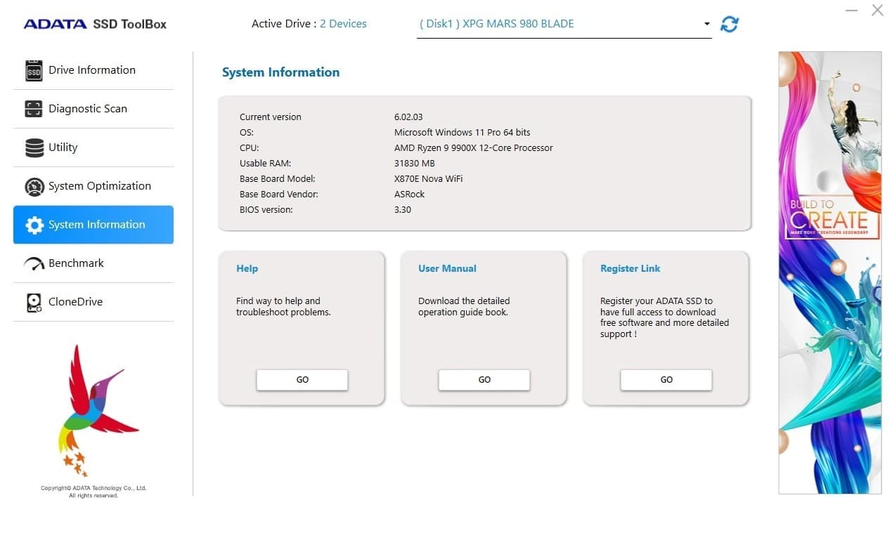Click the Copyright ADATA Technology text
Viewport: 892px width, 533px height.
point(93,492)
